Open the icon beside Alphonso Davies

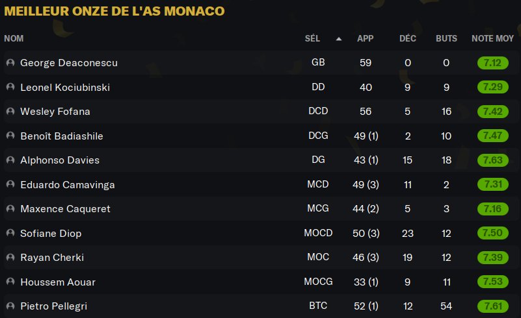click(10, 160)
